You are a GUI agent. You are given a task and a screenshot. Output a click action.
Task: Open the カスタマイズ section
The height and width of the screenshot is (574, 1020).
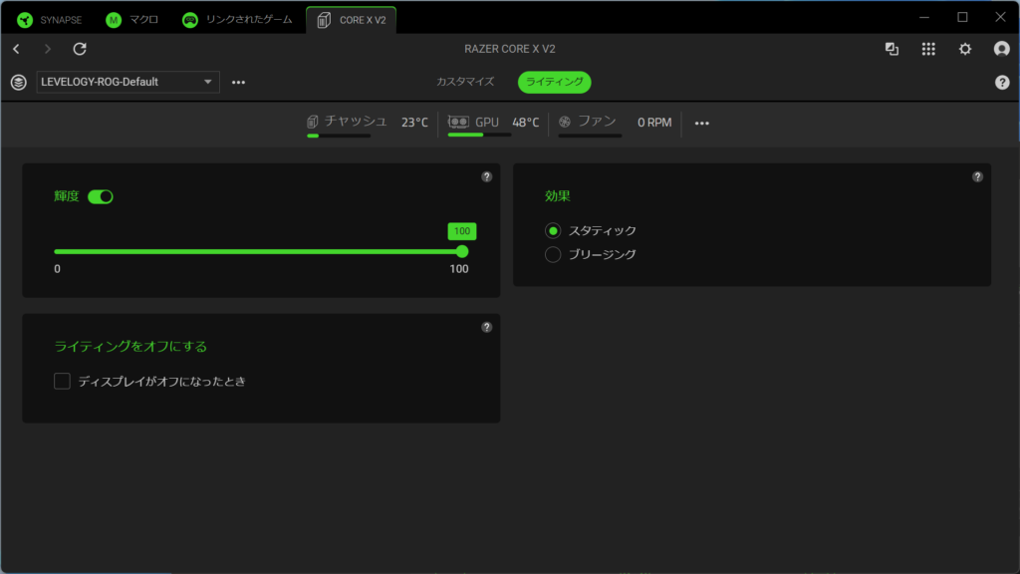pos(464,82)
